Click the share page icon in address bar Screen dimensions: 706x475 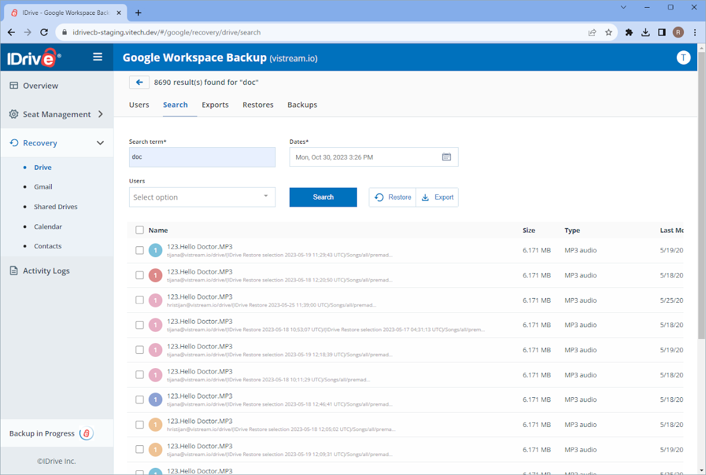tap(592, 32)
